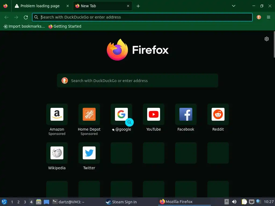275x206 pixels.
Task: Go back one page
Action: coord(6,17)
